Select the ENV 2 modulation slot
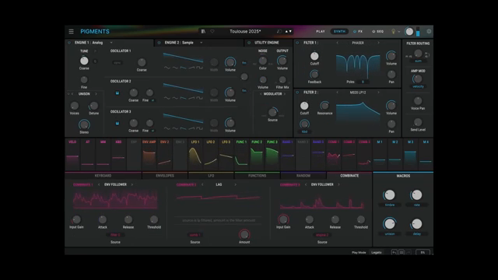This screenshot has height=280, width=498. 164,155
